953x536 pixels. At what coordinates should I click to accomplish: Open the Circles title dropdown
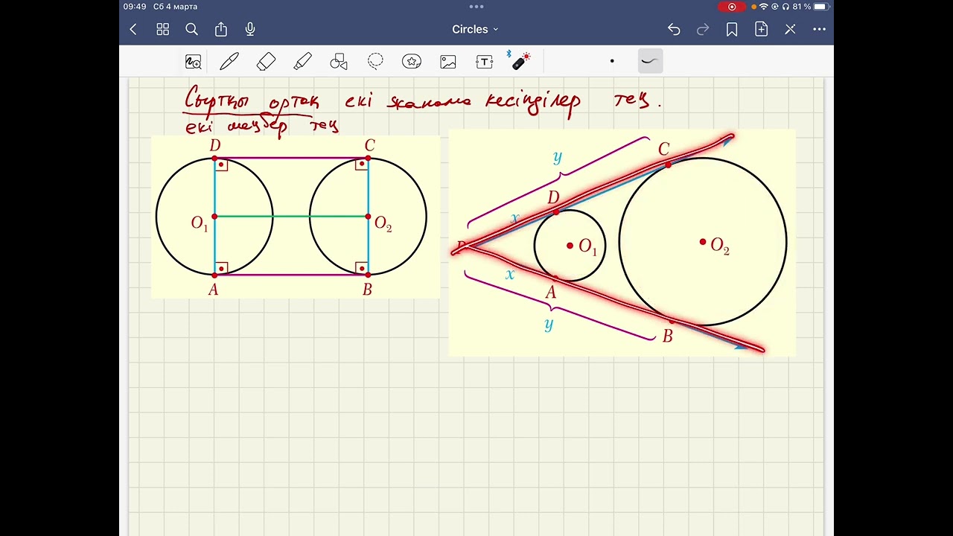475,29
